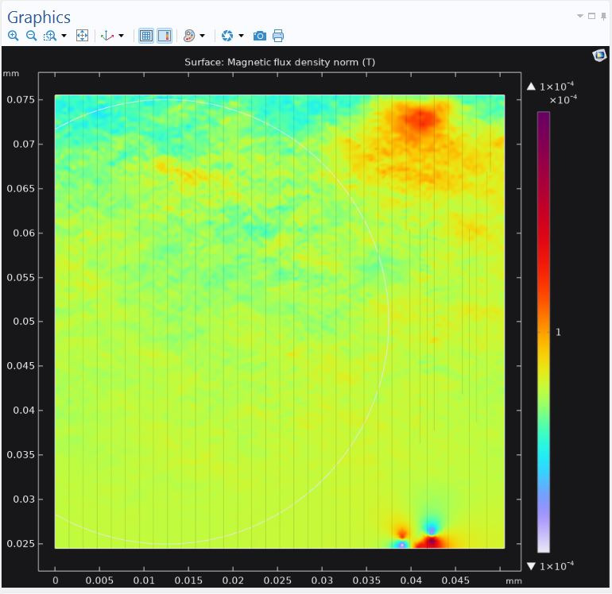Click the COMSOL logo in plot corner
Image resolution: width=612 pixels, height=594 pixels.
[599, 55]
